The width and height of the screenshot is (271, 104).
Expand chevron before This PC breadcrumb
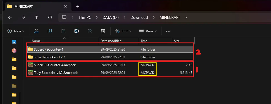pyautogui.click(x=73, y=17)
